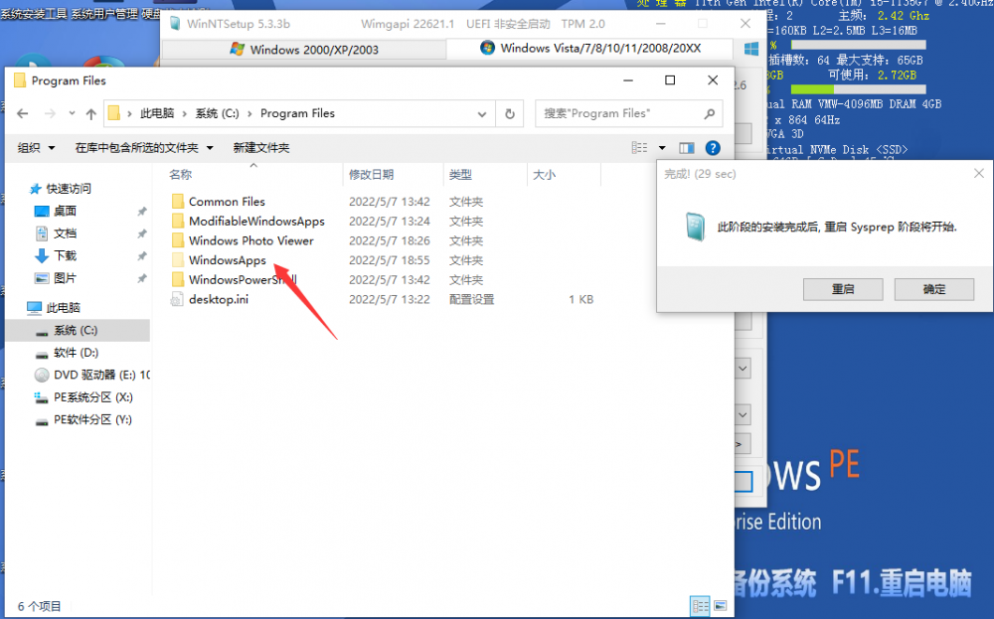The width and height of the screenshot is (994, 619).
Task: Select details view icon in status bar
Action: [x=700, y=605]
